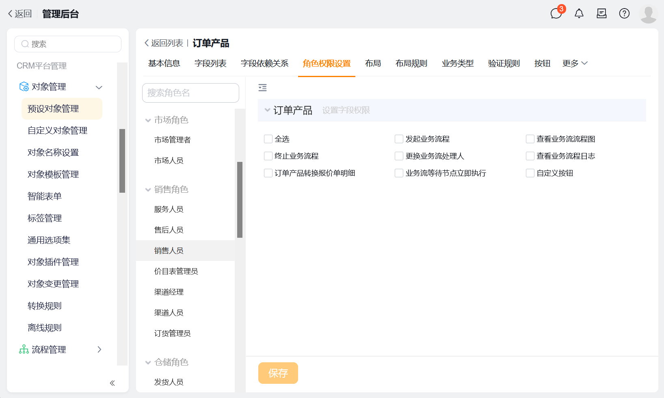The width and height of the screenshot is (664, 398).
Task: Select the 售后人员 role
Action: click(x=169, y=230)
